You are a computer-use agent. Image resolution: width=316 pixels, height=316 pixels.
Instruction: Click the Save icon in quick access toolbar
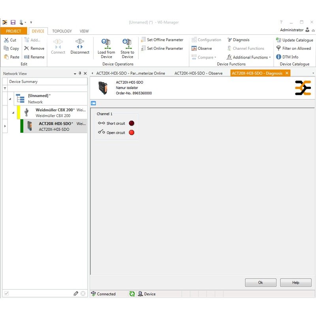(13, 22)
